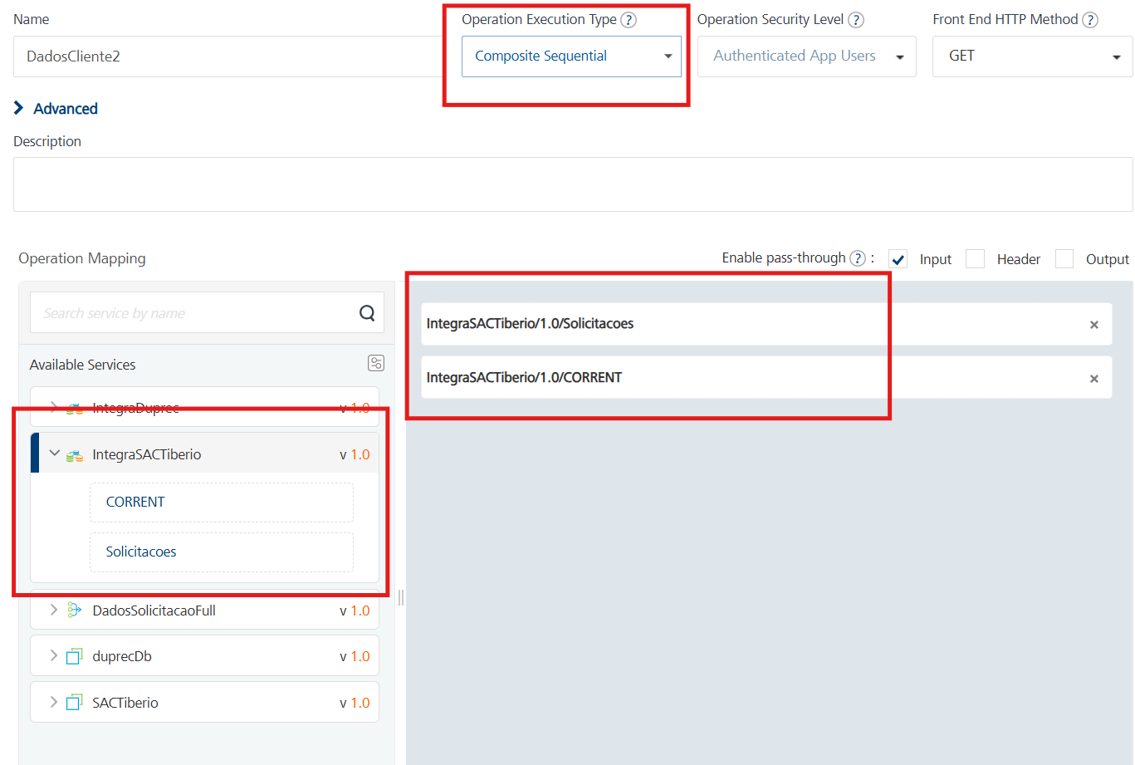Collapse the IntegraSACTiberio service node
The image size is (1135, 765).
point(55,454)
